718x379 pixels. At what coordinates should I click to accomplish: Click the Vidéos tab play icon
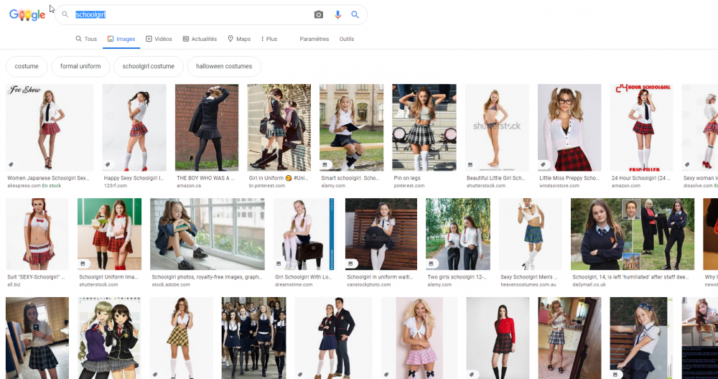click(149, 39)
